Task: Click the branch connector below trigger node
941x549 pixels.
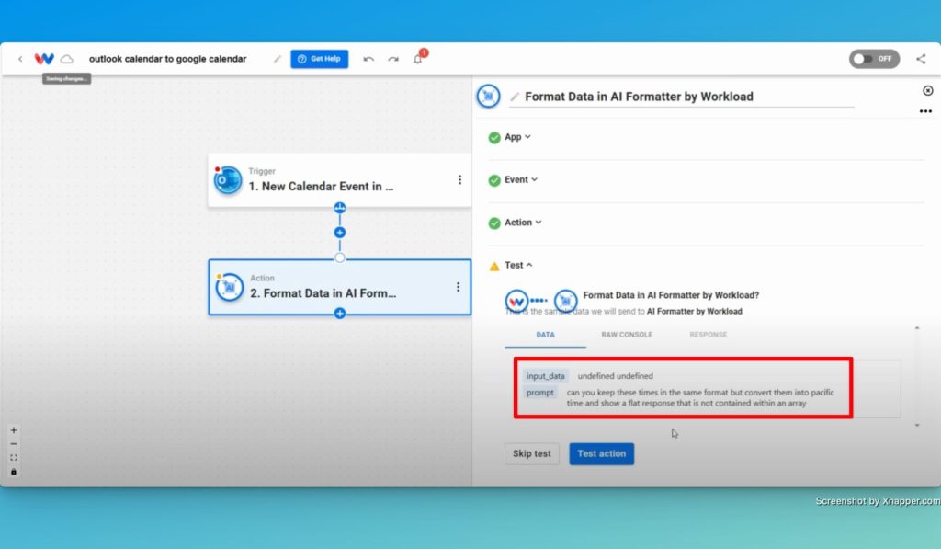Action: tap(340, 208)
